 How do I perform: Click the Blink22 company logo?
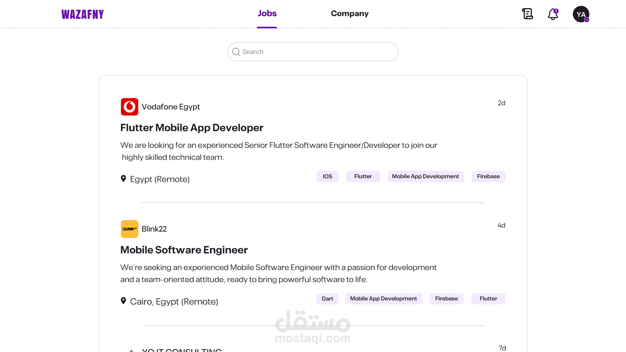(129, 229)
